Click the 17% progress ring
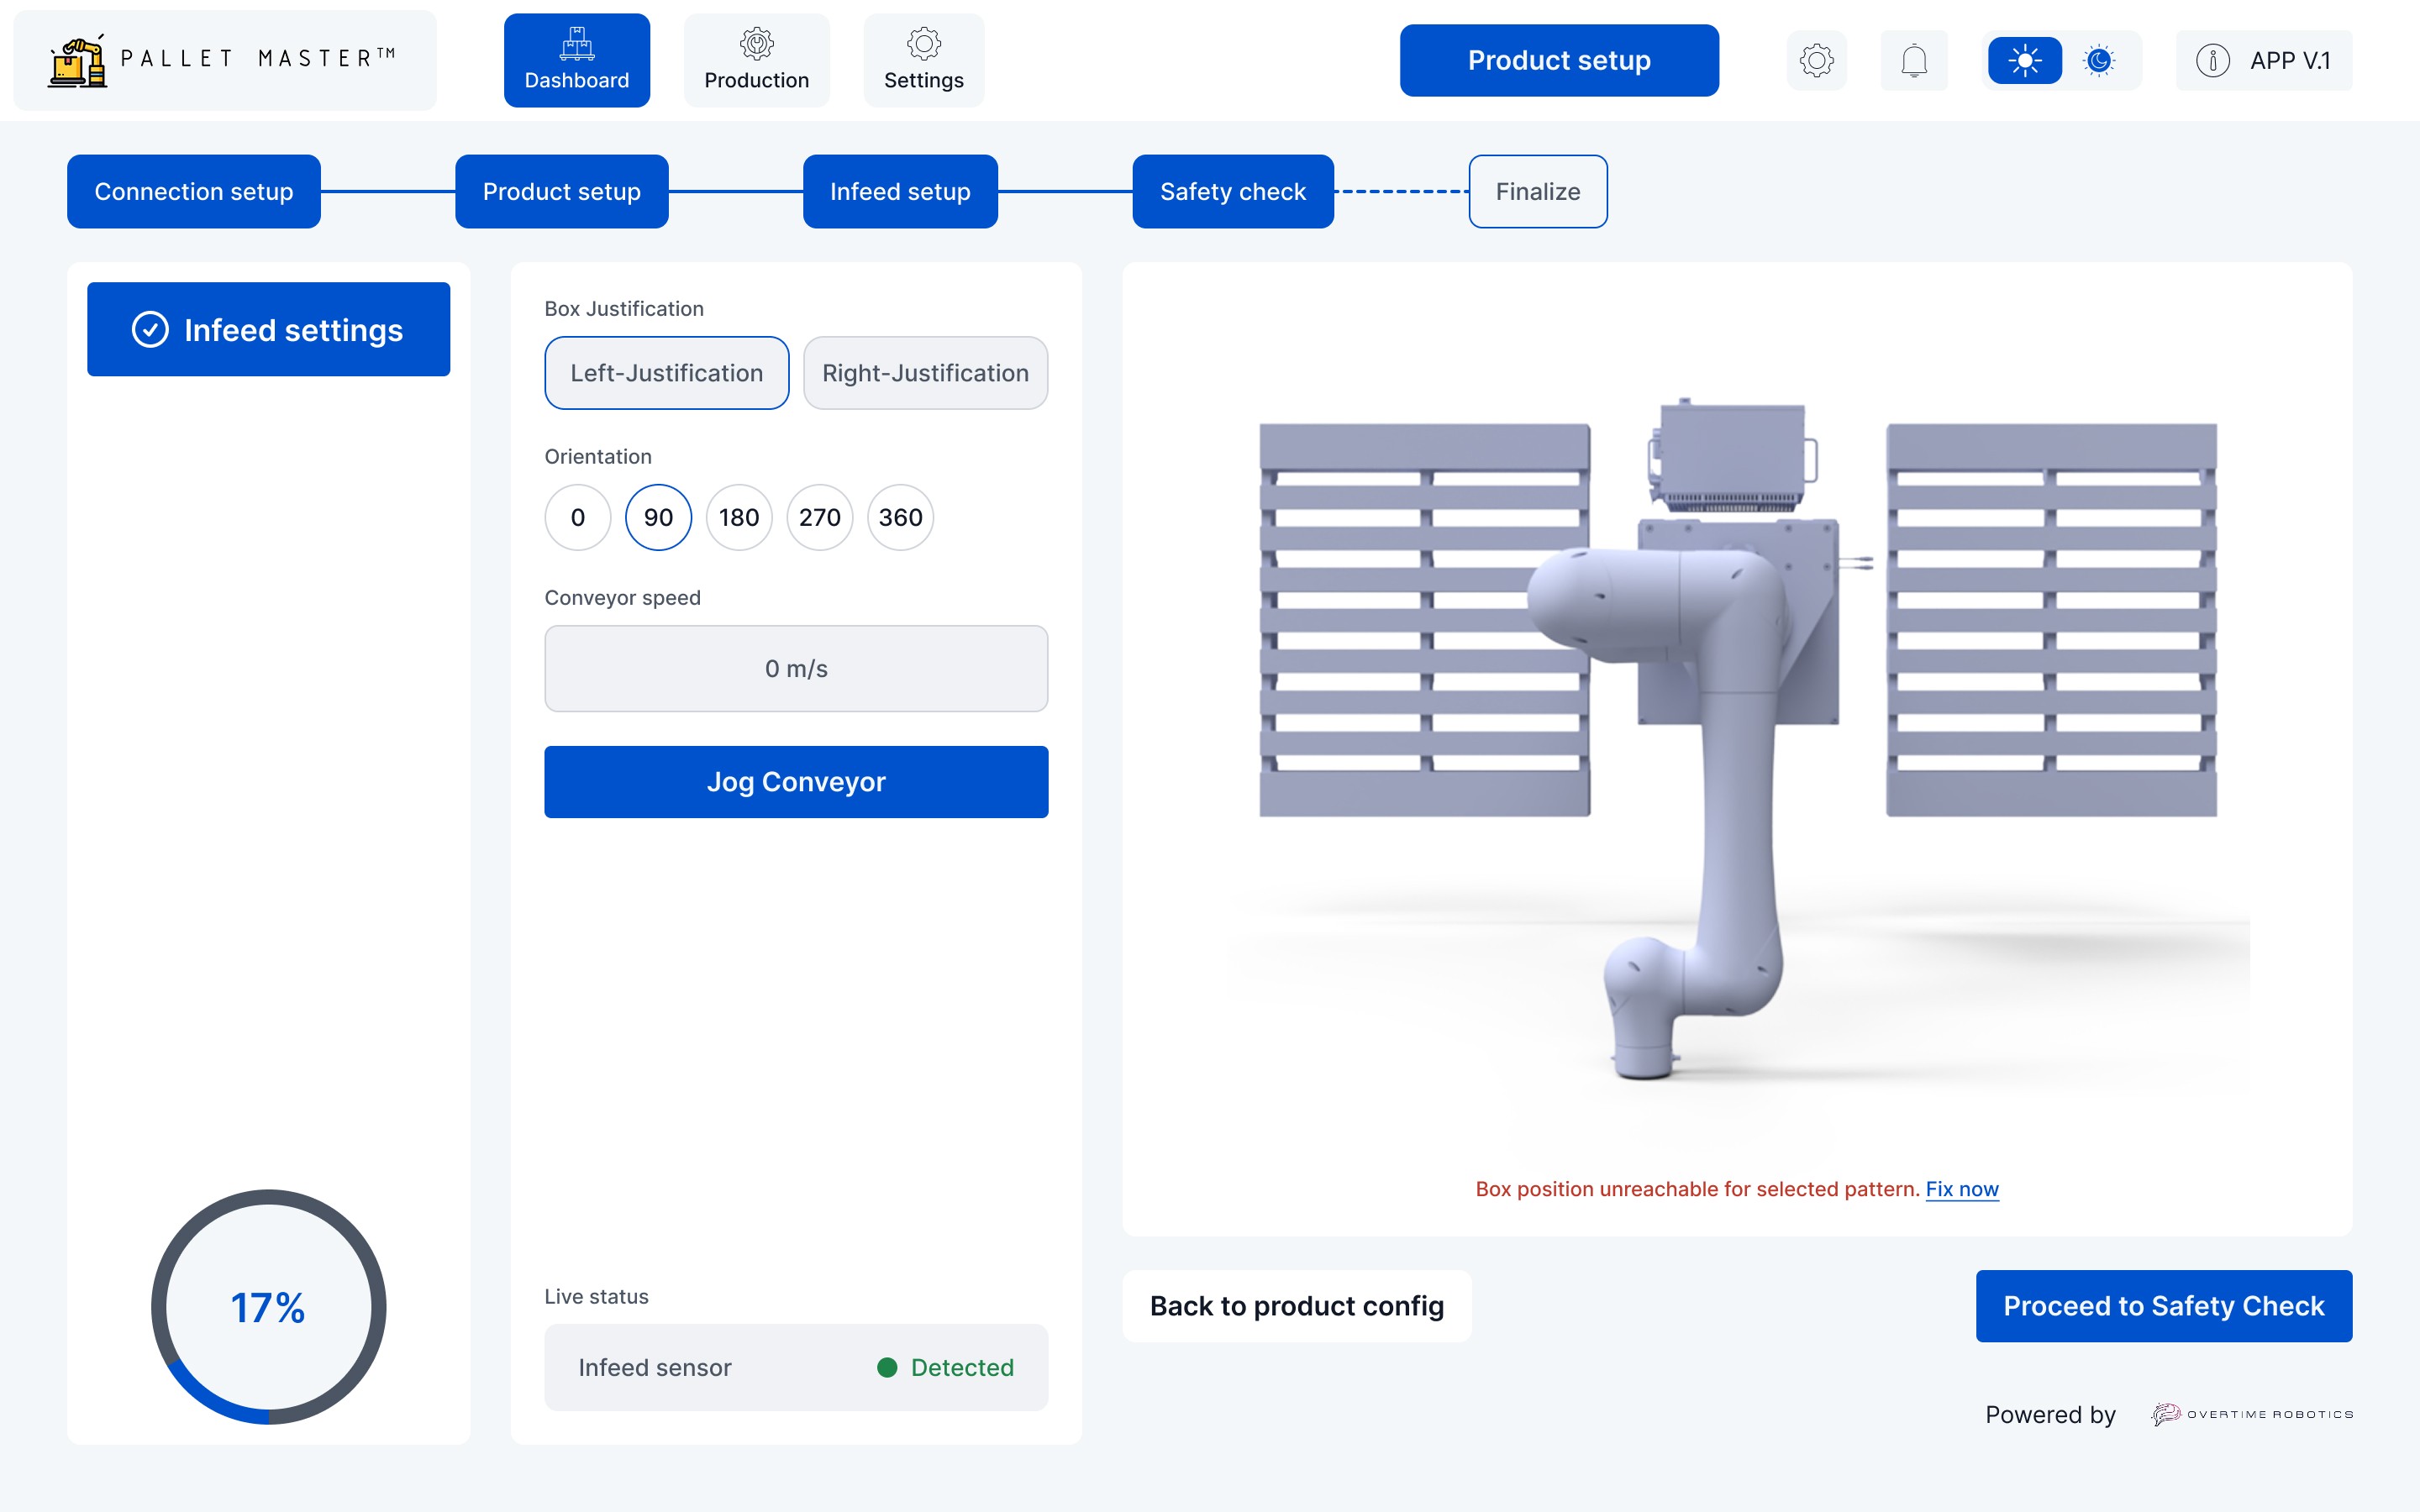The image size is (2420, 1512). [268, 1307]
